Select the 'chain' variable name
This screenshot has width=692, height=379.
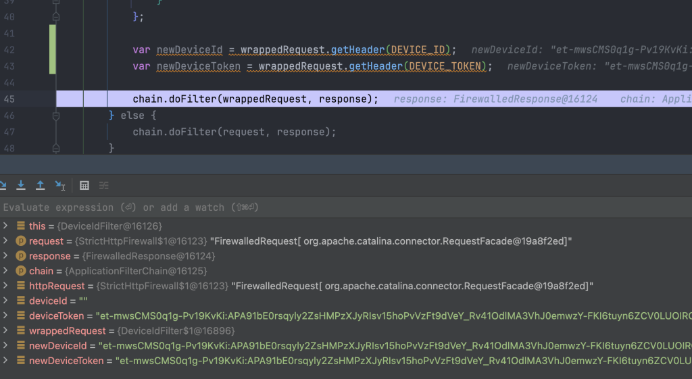41,272
